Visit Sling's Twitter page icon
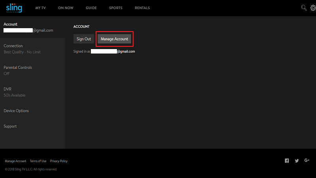The height and width of the screenshot is (178, 316). pos(297,161)
